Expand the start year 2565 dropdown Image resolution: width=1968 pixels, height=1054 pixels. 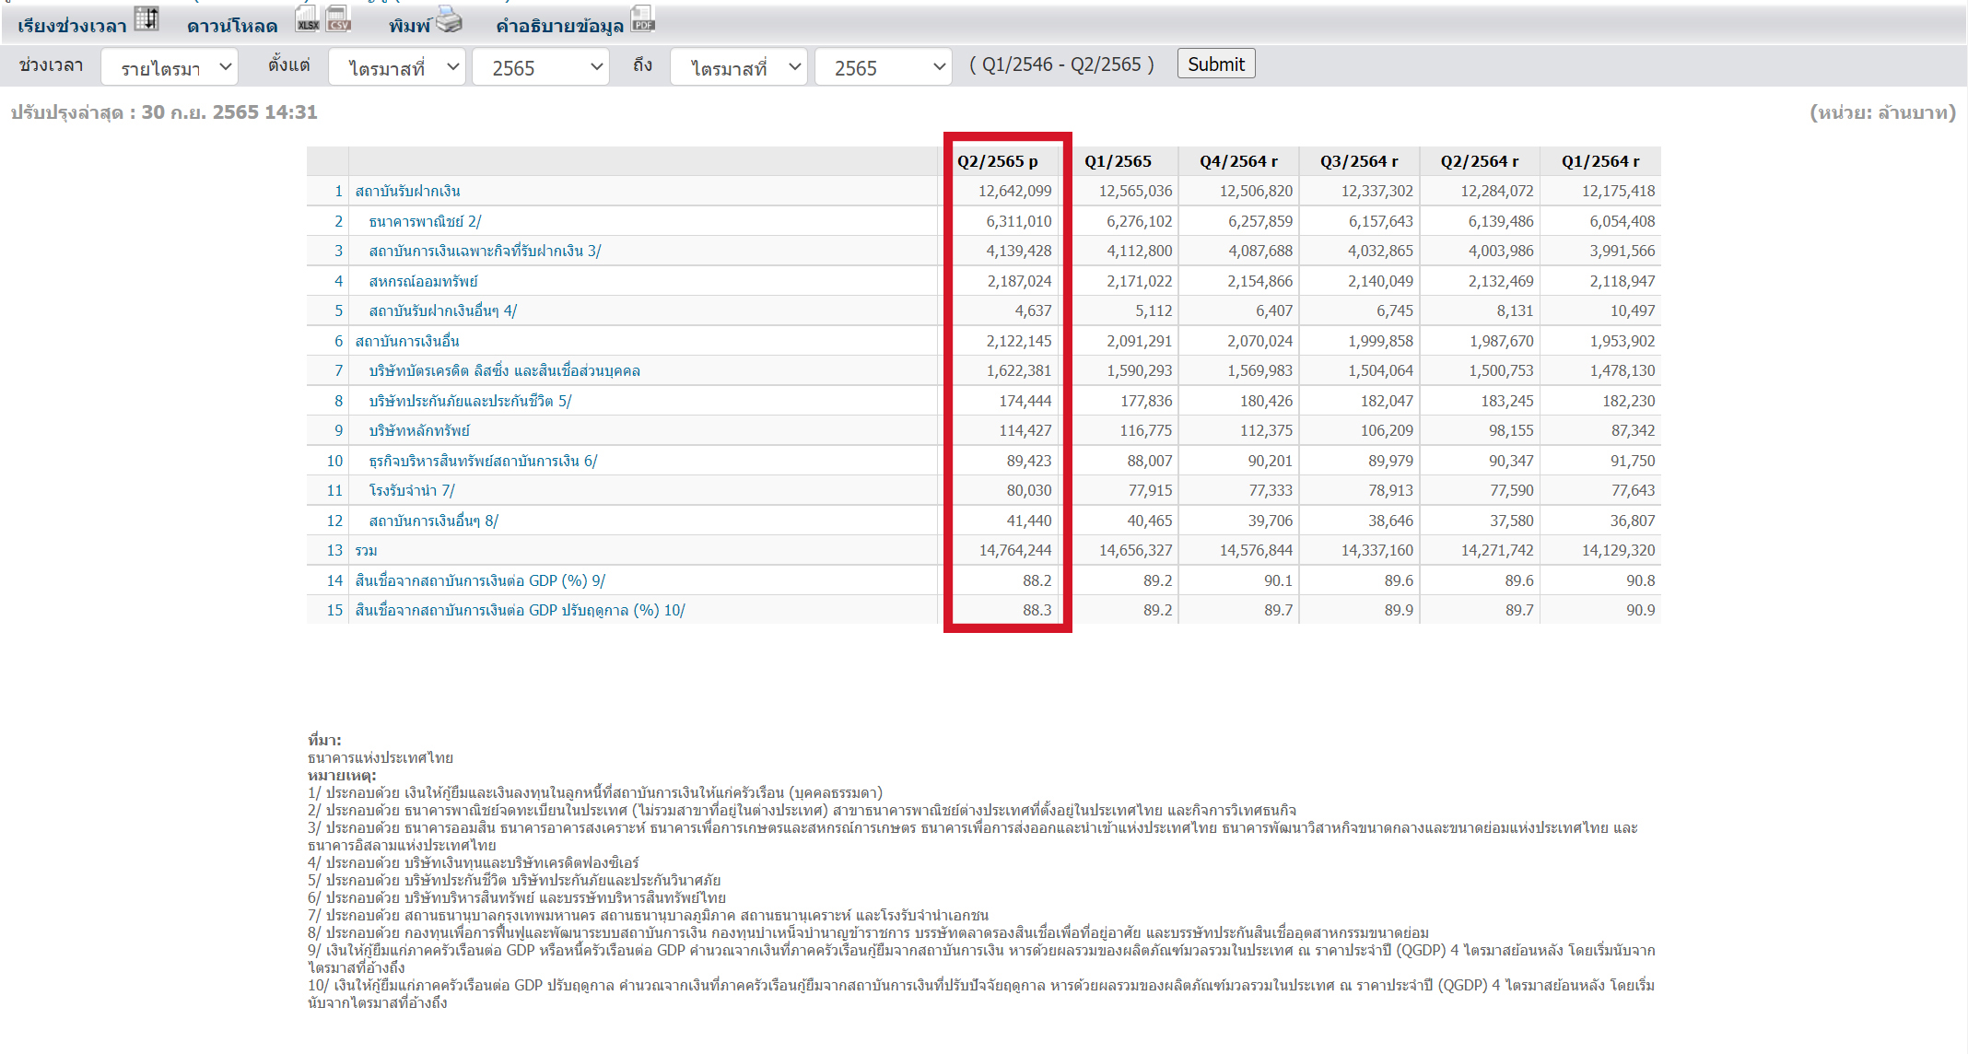point(540,67)
